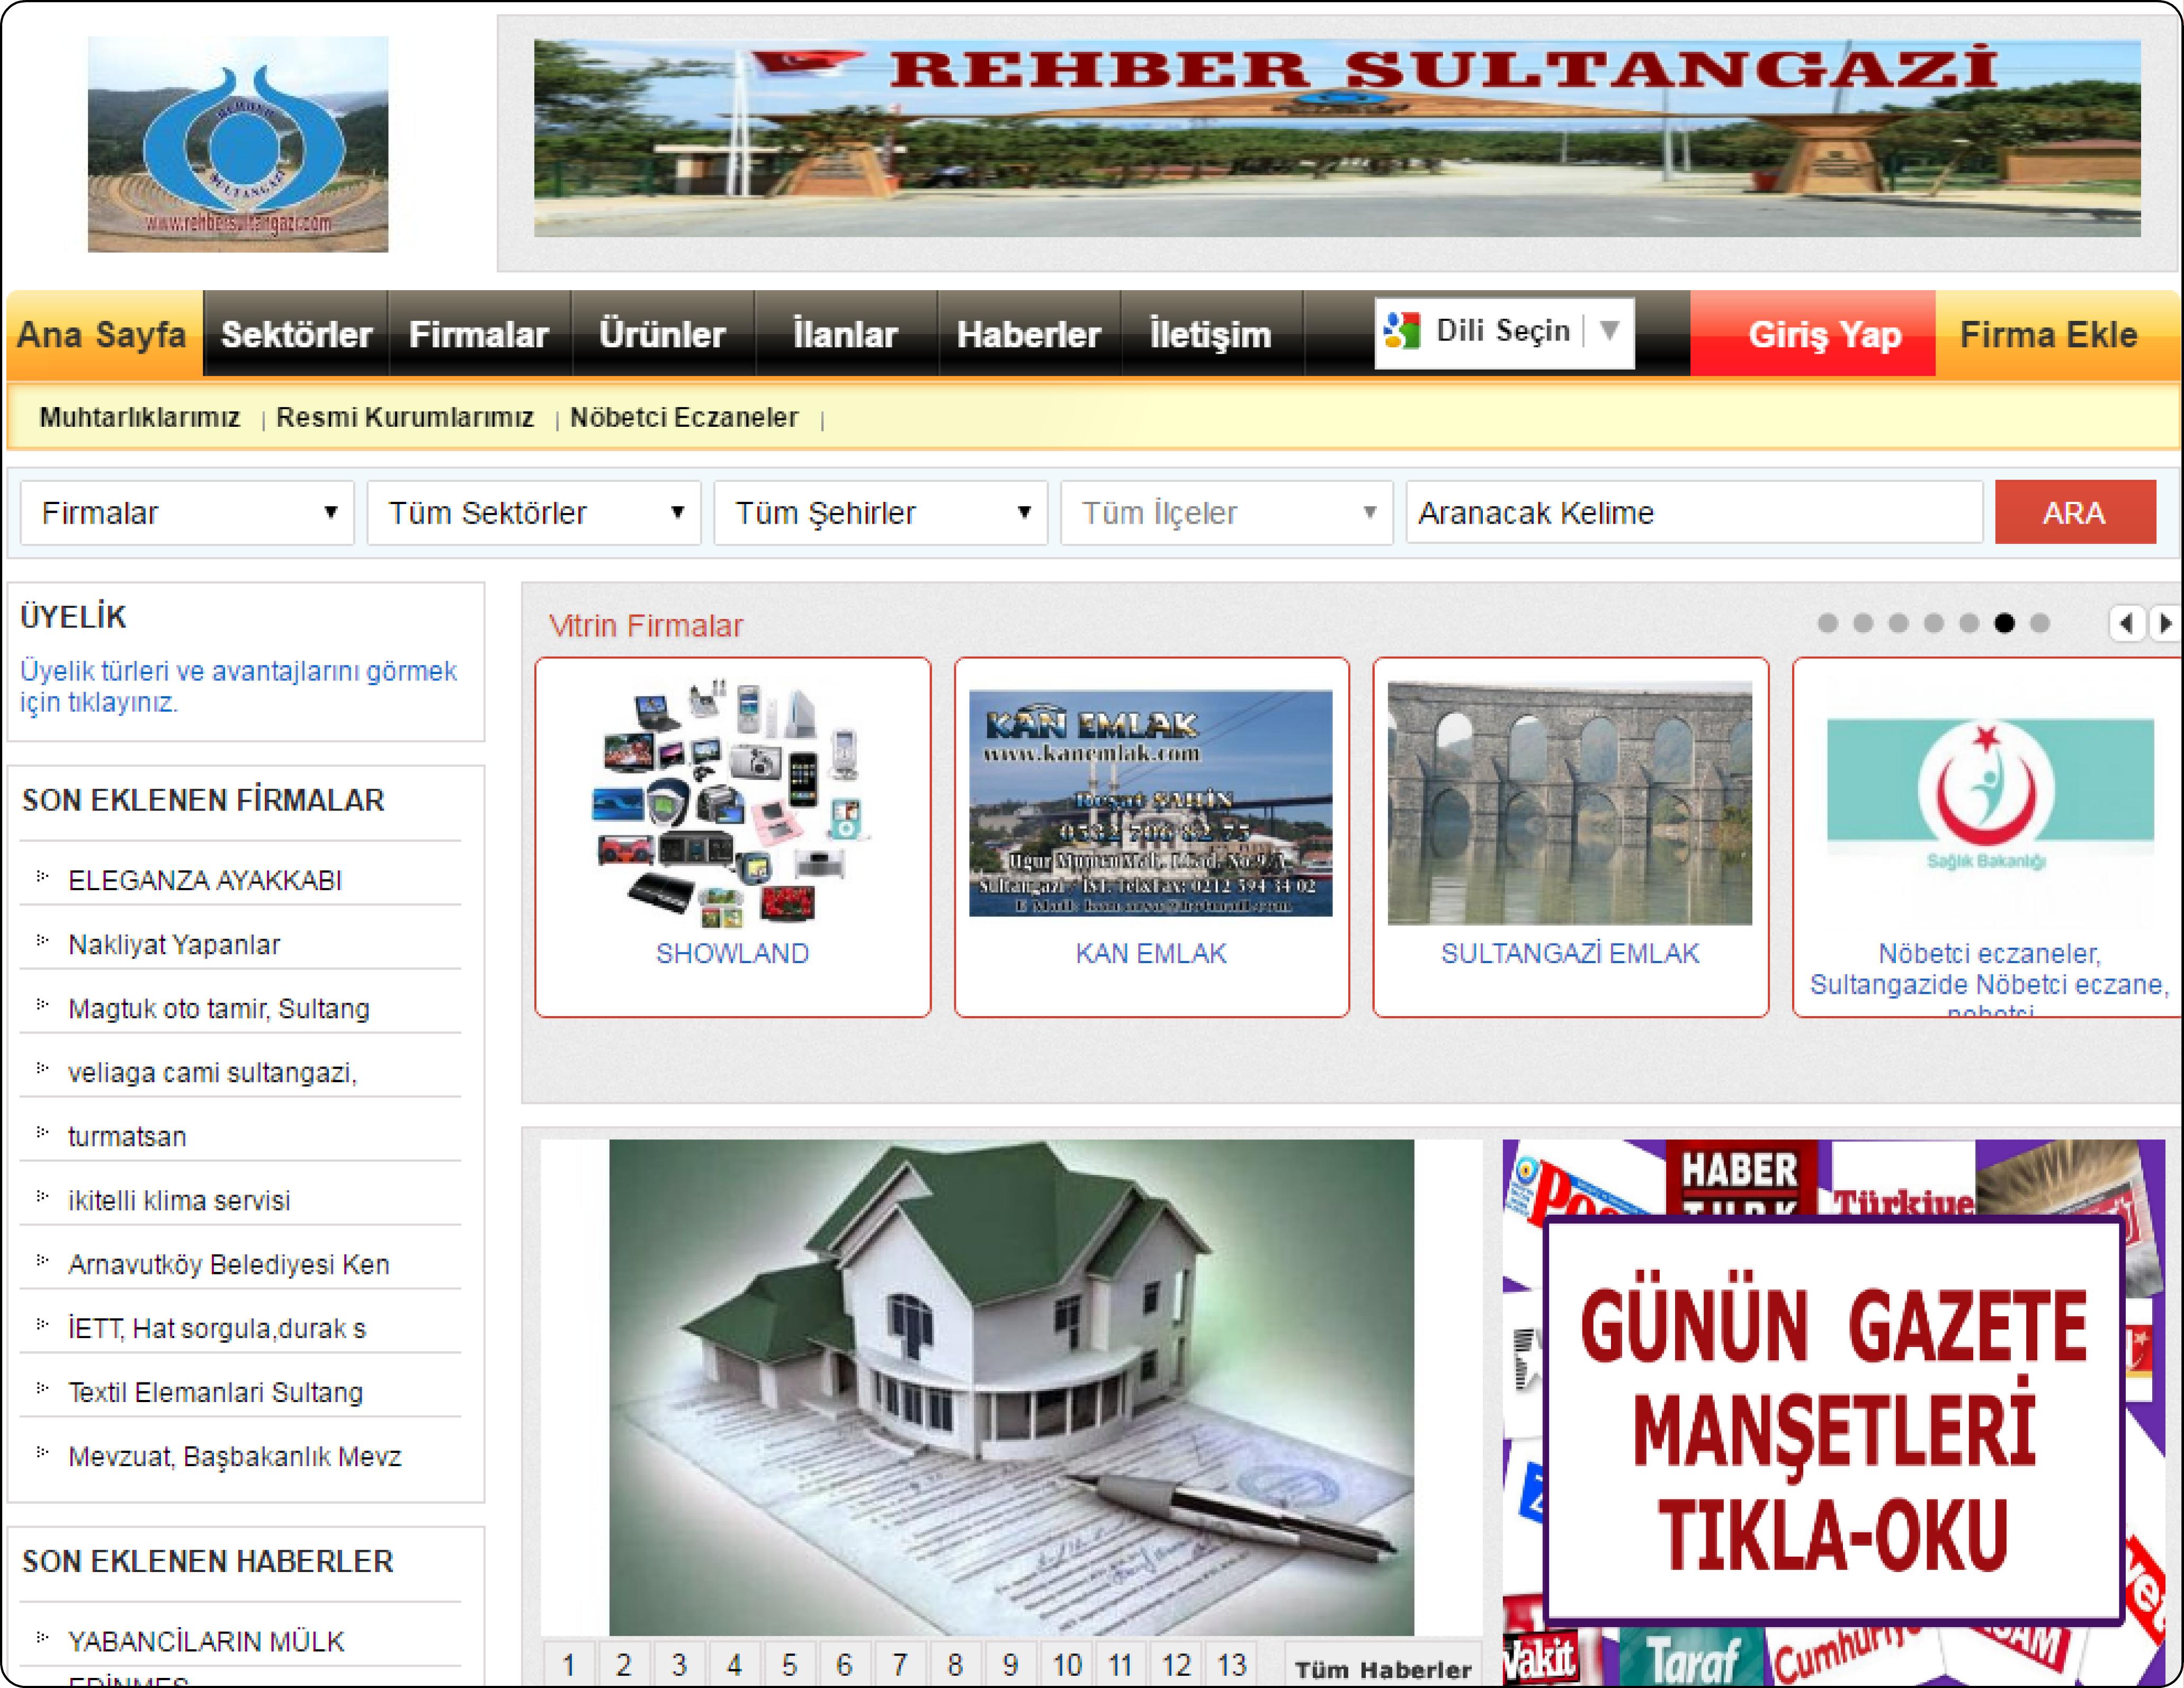Open the Firmalar search type dropdown
2184x1688 pixels.
(187, 513)
